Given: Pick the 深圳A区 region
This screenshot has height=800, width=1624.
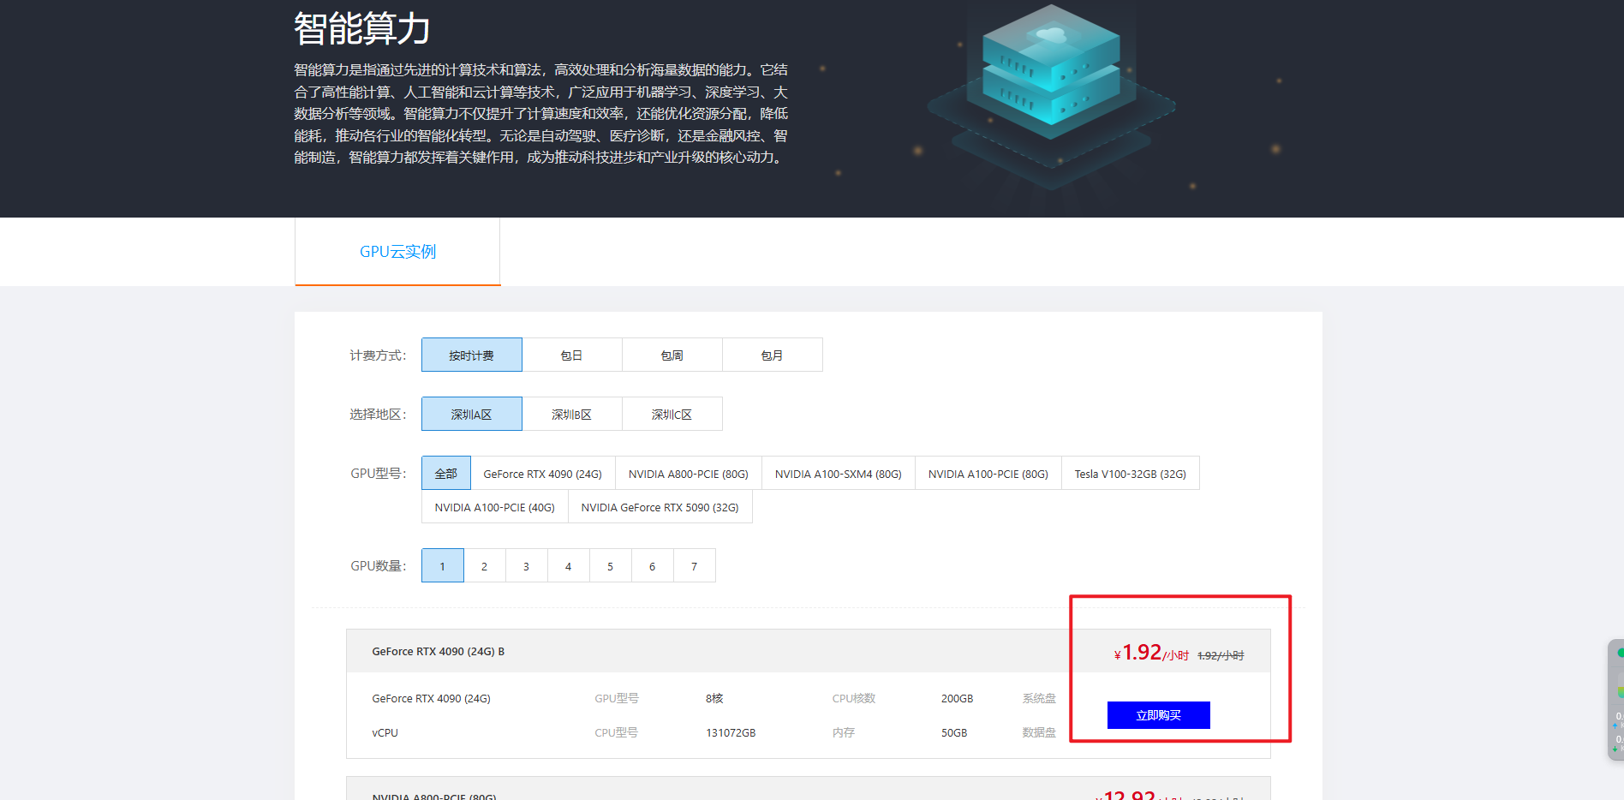Looking at the screenshot, I should pyautogui.click(x=471, y=415).
